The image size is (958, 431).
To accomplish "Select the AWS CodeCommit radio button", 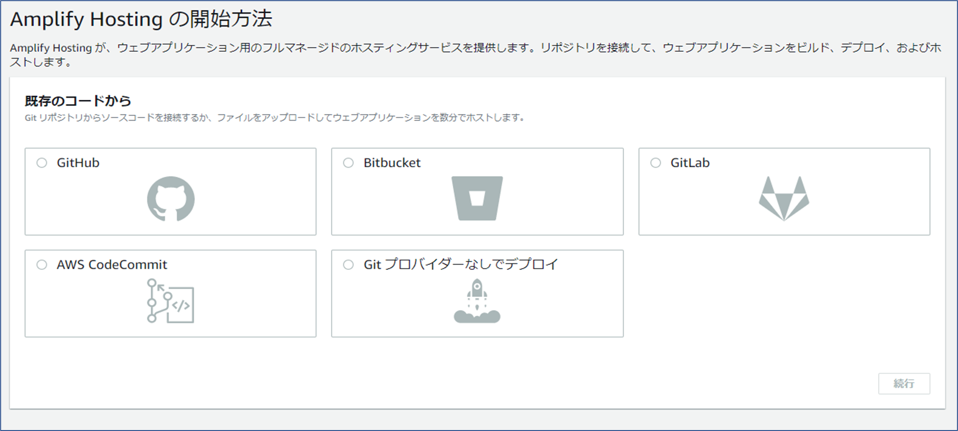I will (x=43, y=265).
